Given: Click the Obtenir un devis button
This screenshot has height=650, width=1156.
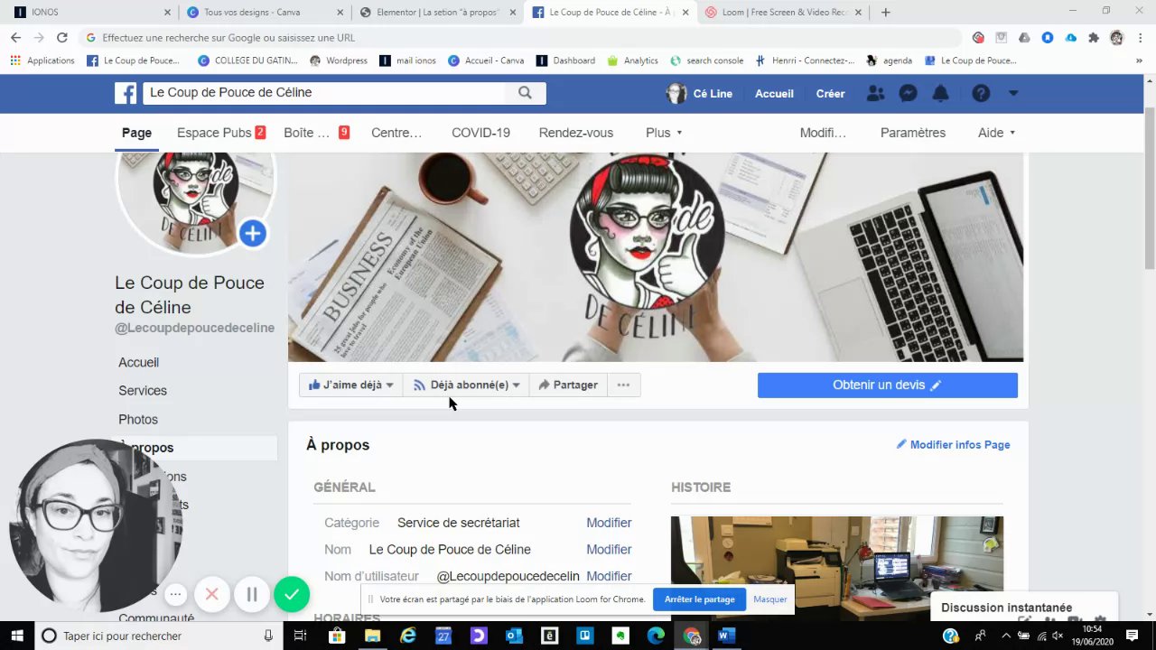Looking at the screenshot, I should click(x=888, y=385).
